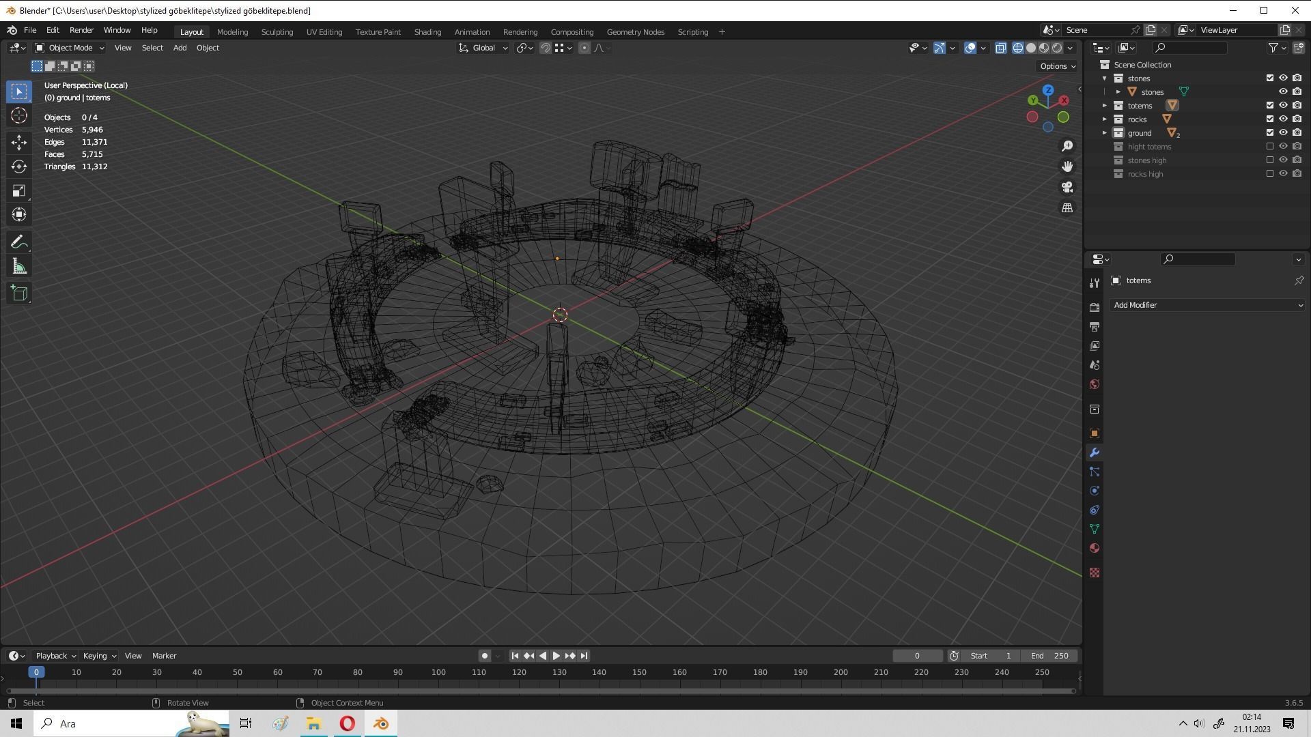
Task: Enable the hight totems collection checkbox
Action: [1270, 146]
